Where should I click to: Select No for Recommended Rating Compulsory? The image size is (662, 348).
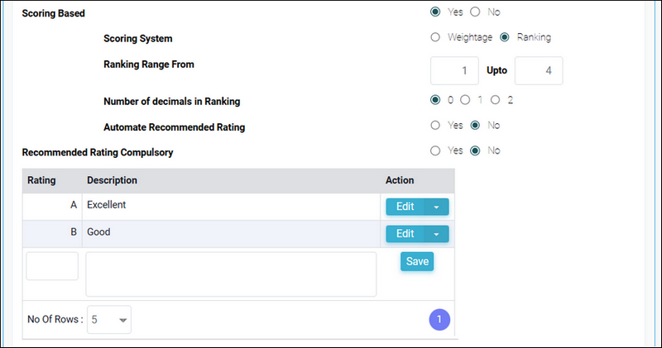tap(475, 151)
